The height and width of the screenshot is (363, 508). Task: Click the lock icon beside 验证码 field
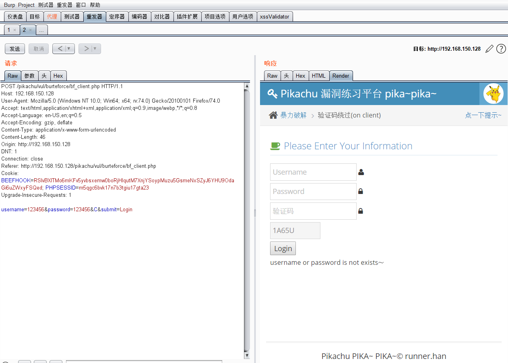tap(361, 211)
